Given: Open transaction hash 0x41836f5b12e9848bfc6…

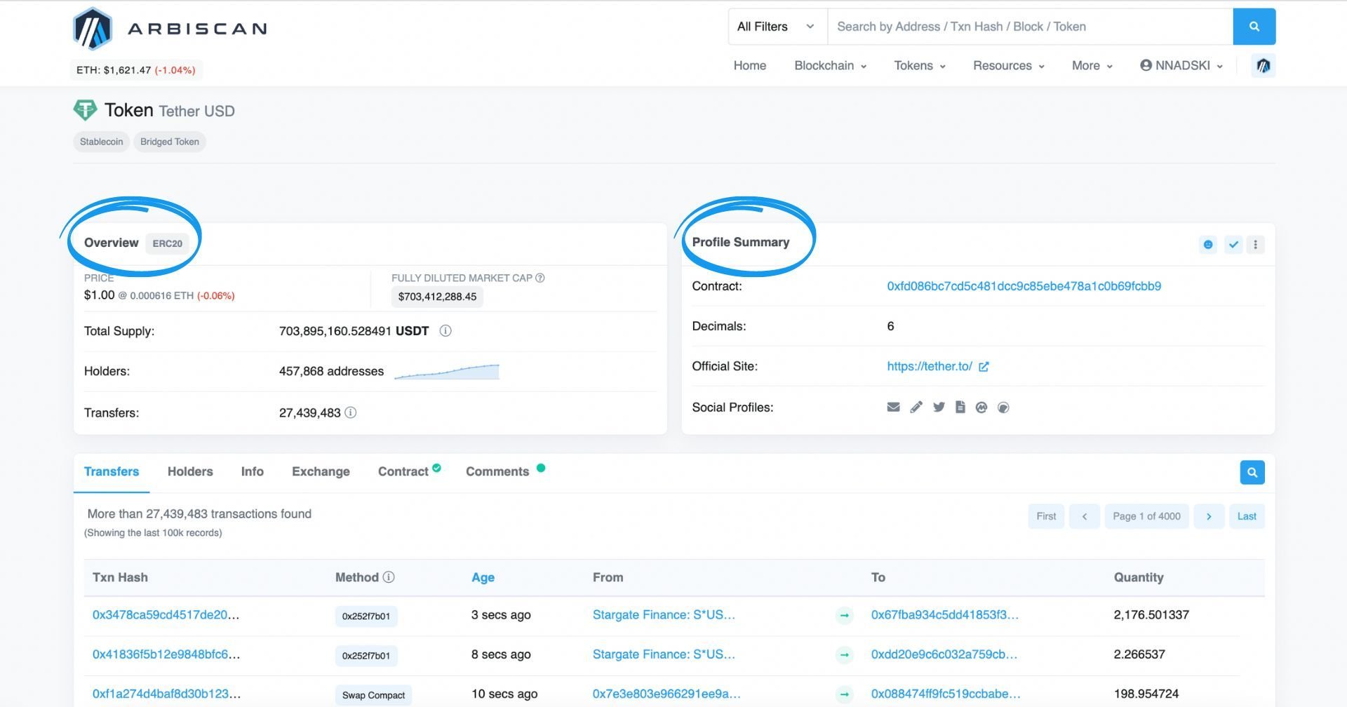Looking at the screenshot, I should [166, 654].
